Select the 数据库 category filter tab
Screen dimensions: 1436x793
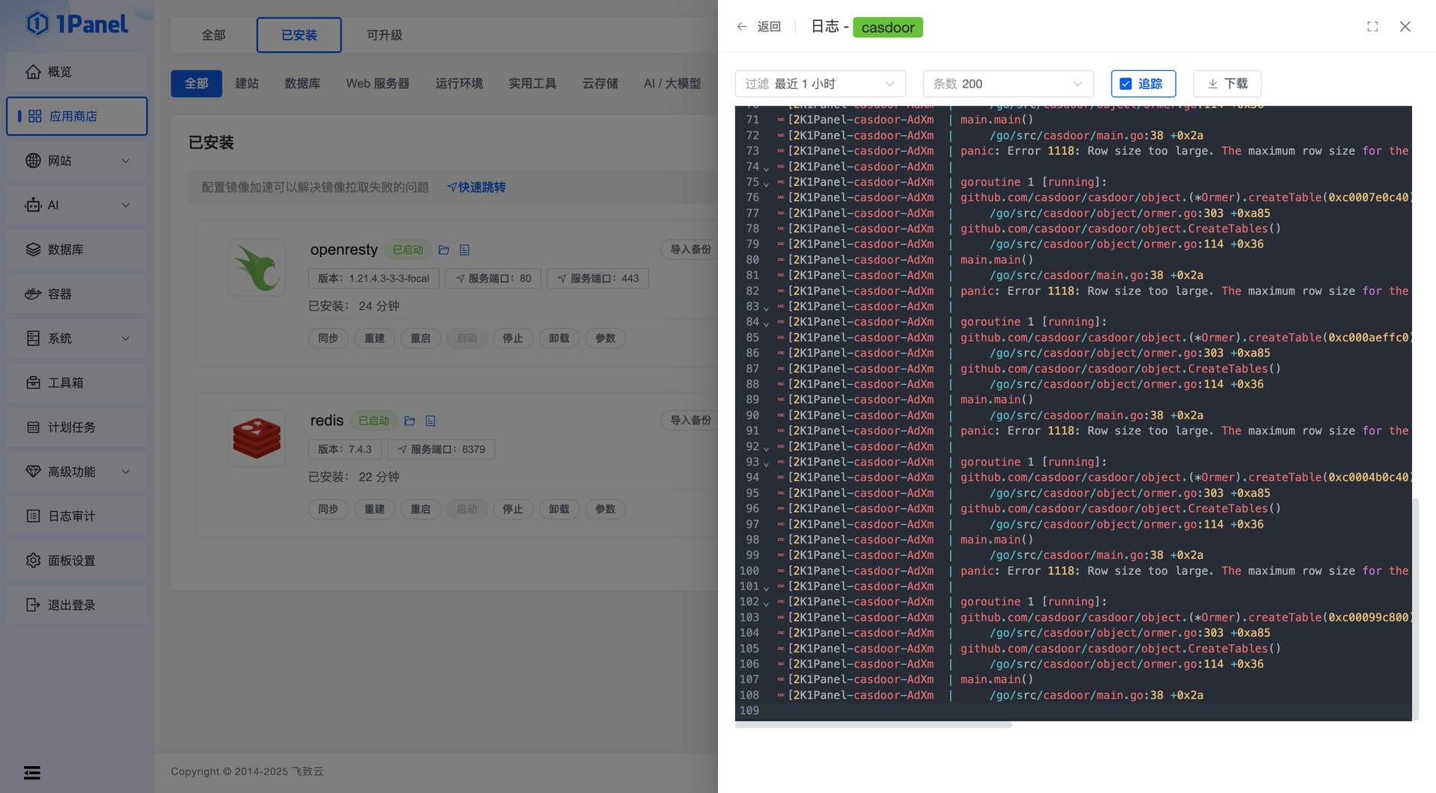point(302,84)
